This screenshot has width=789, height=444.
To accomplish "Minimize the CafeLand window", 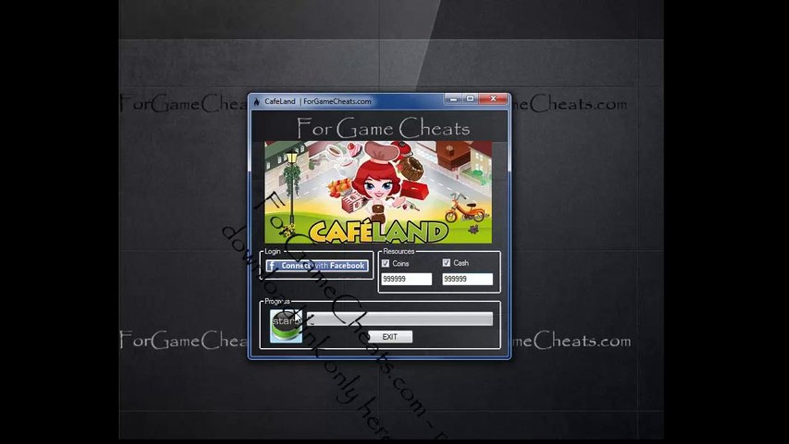I will pyautogui.click(x=453, y=99).
